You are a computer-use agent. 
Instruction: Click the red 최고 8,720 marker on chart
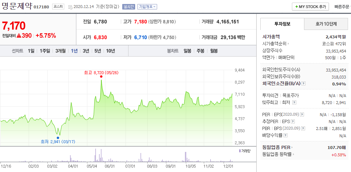(x=101, y=77)
